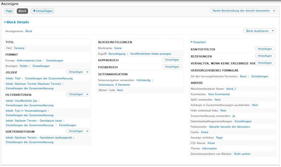
Task: Open dropdown arrow beside Sortierkriterium Hinzufügen
Action: point(87,131)
